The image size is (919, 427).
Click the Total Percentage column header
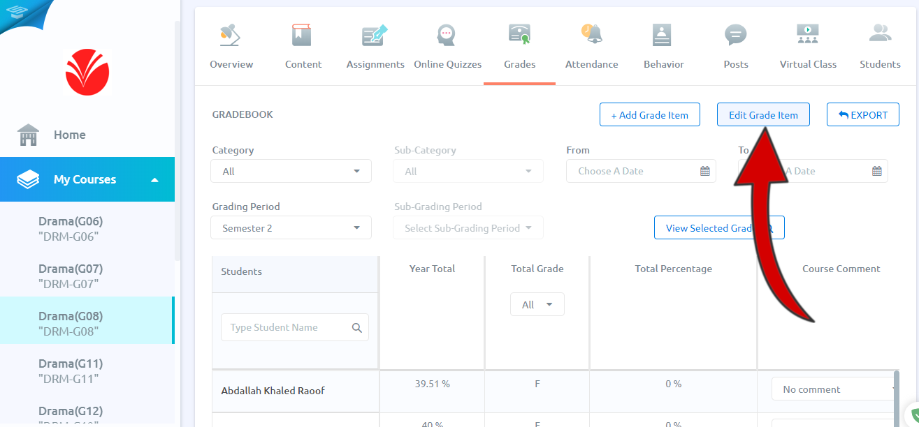[674, 269]
